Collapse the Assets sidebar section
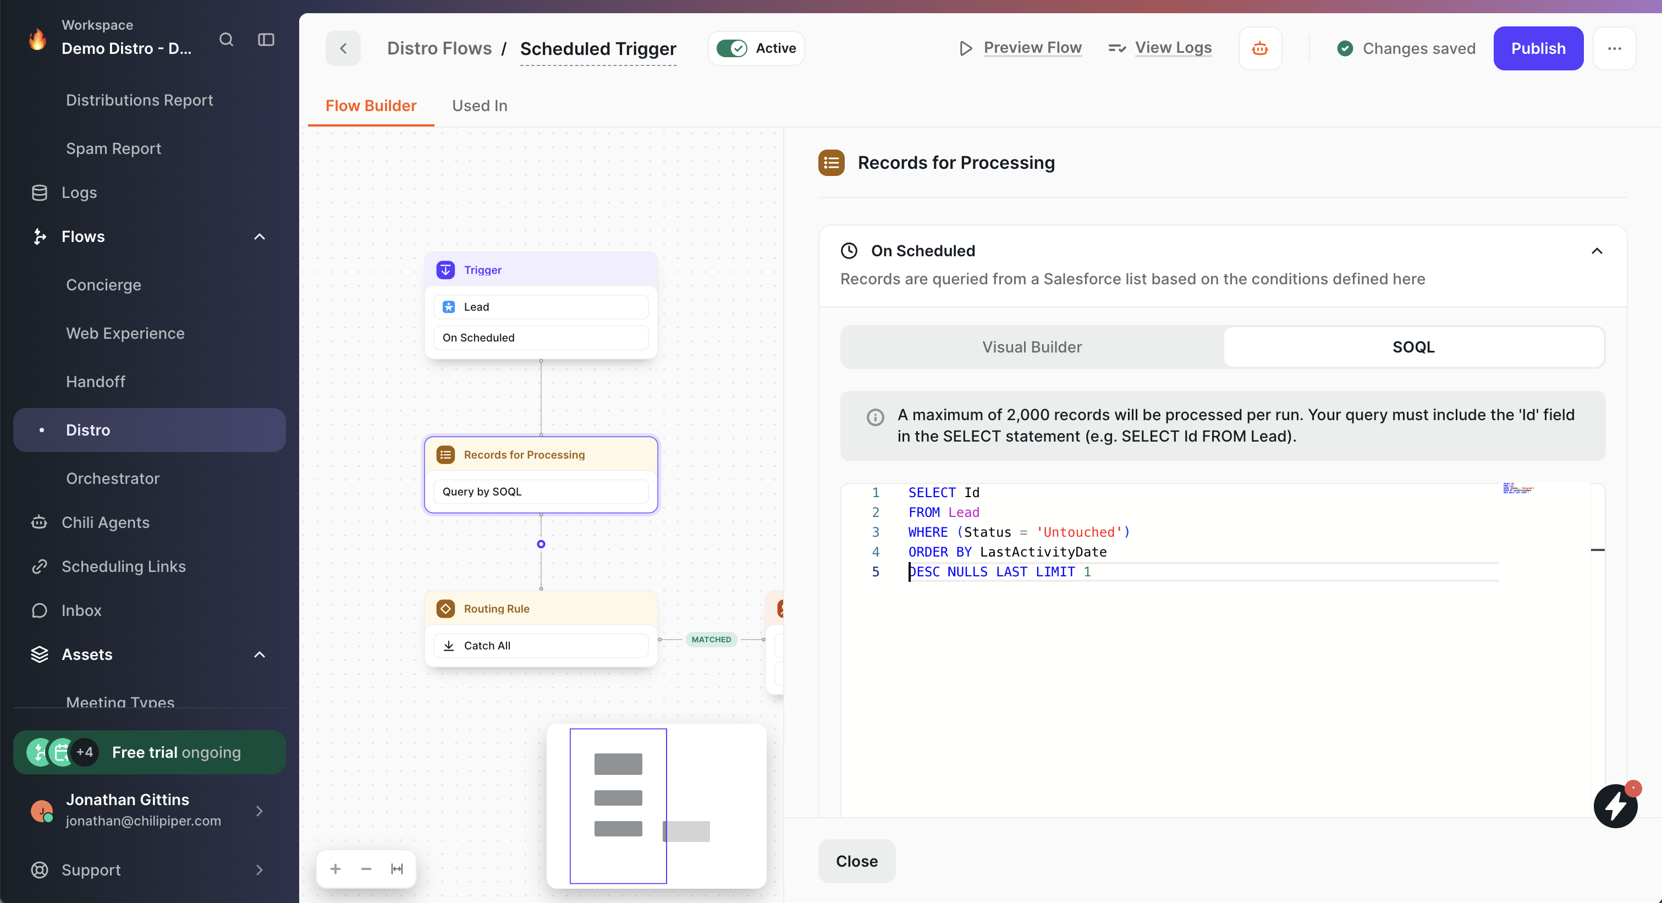 (x=260, y=654)
